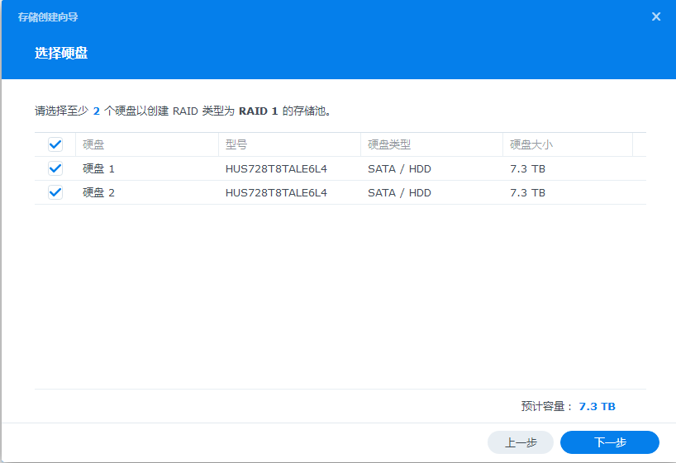Proceed with the 下一步 button
The width and height of the screenshot is (676, 463).
point(610,442)
